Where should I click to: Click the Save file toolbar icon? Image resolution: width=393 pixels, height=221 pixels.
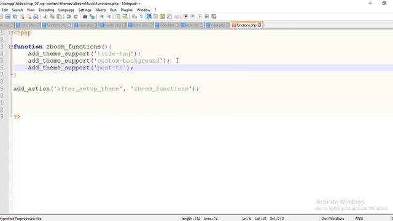[x=8, y=17]
